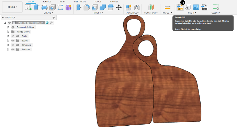This screenshot has height=127, width=237.
Task: Expand the Bodies node
Action: 9,40
